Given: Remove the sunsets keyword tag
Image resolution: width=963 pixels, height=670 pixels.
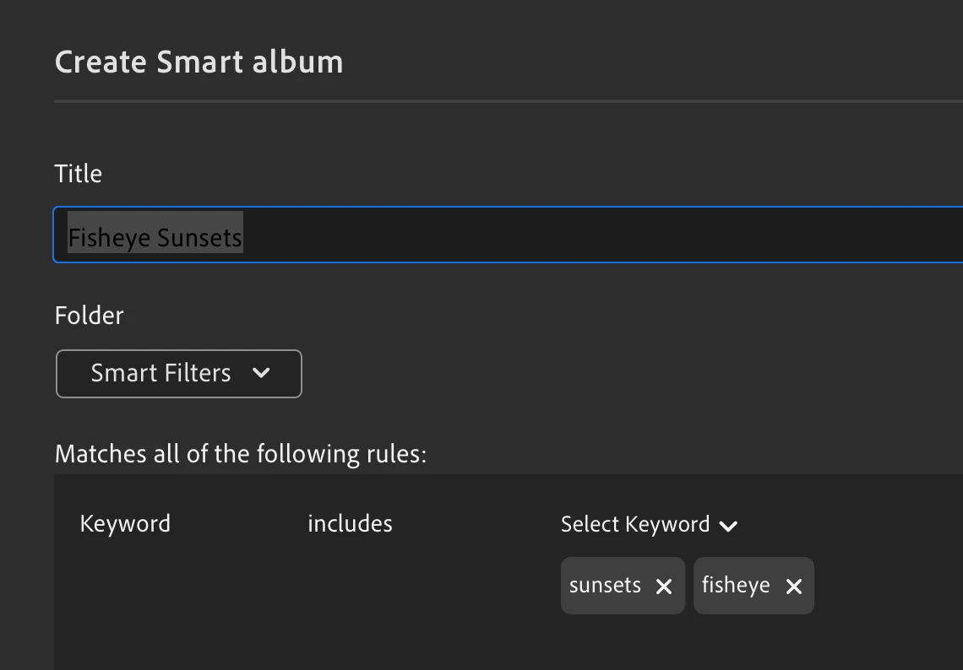Looking at the screenshot, I should click(x=664, y=586).
